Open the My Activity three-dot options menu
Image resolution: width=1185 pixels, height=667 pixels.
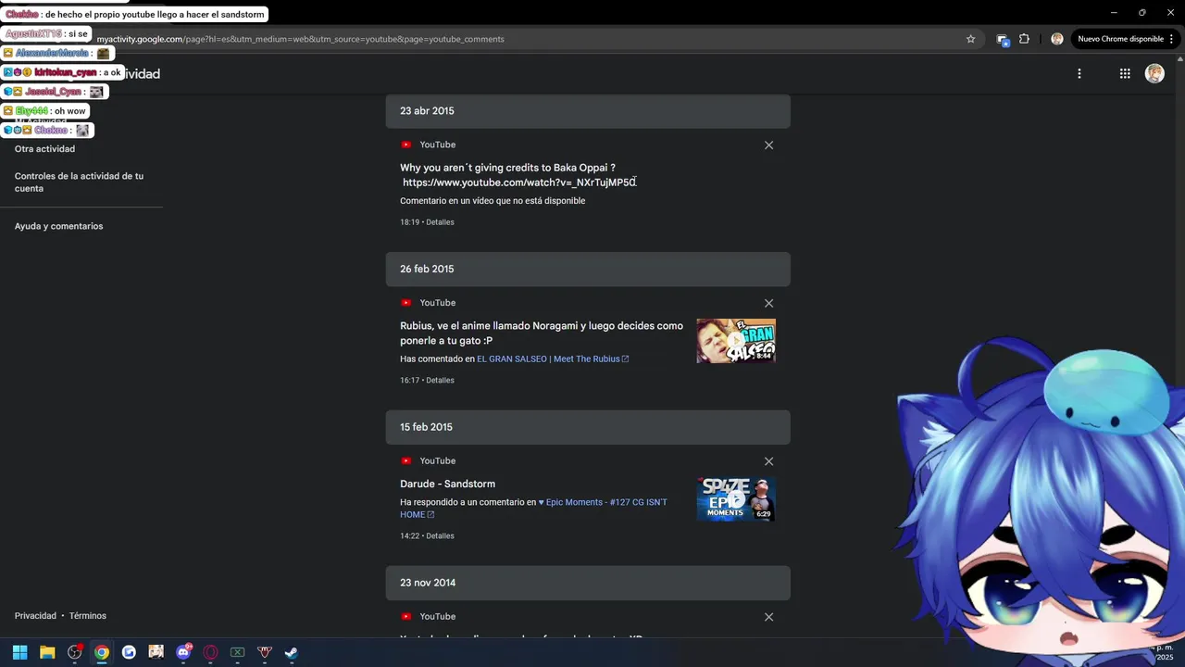pos(1079,74)
